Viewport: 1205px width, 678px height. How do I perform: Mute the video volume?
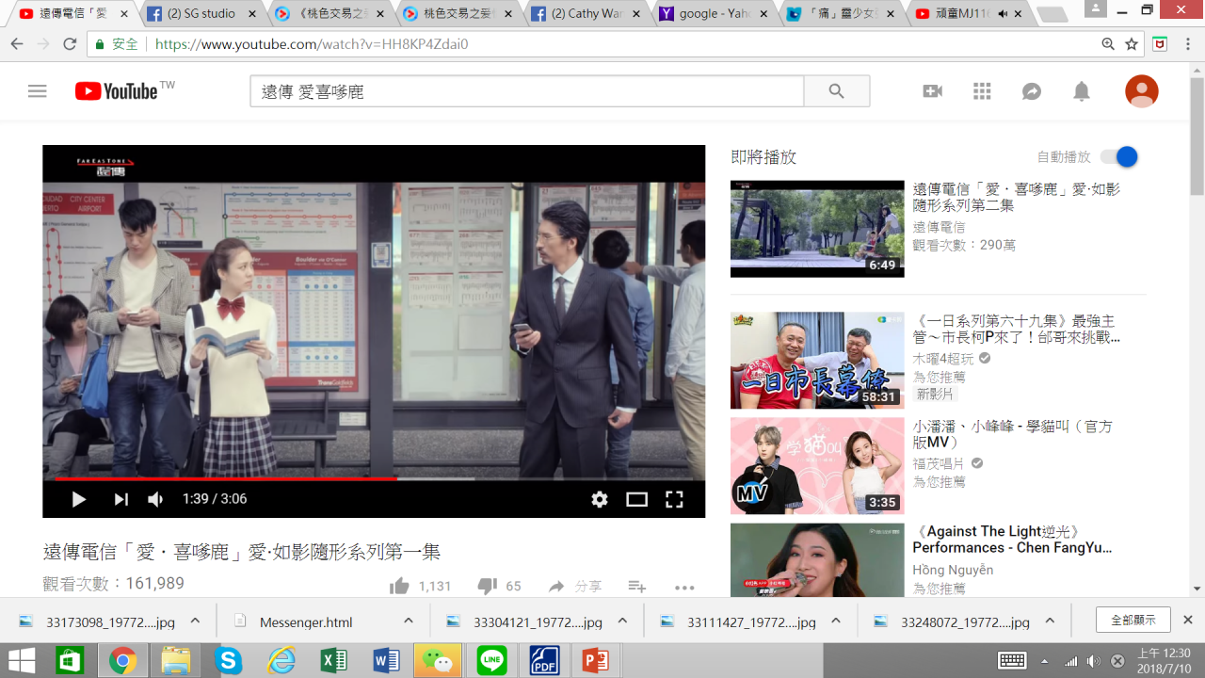pos(155,499)
